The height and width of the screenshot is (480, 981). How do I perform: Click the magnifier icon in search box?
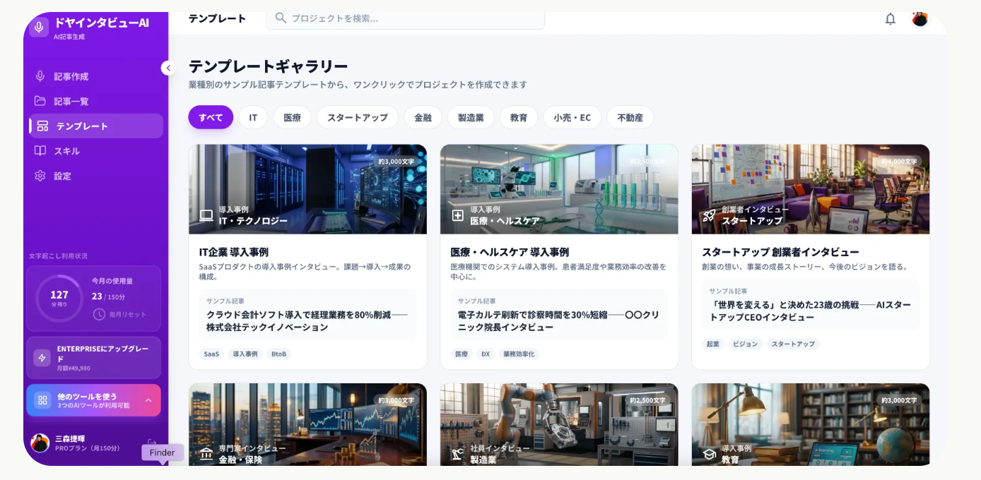click(x=281, y=18)
